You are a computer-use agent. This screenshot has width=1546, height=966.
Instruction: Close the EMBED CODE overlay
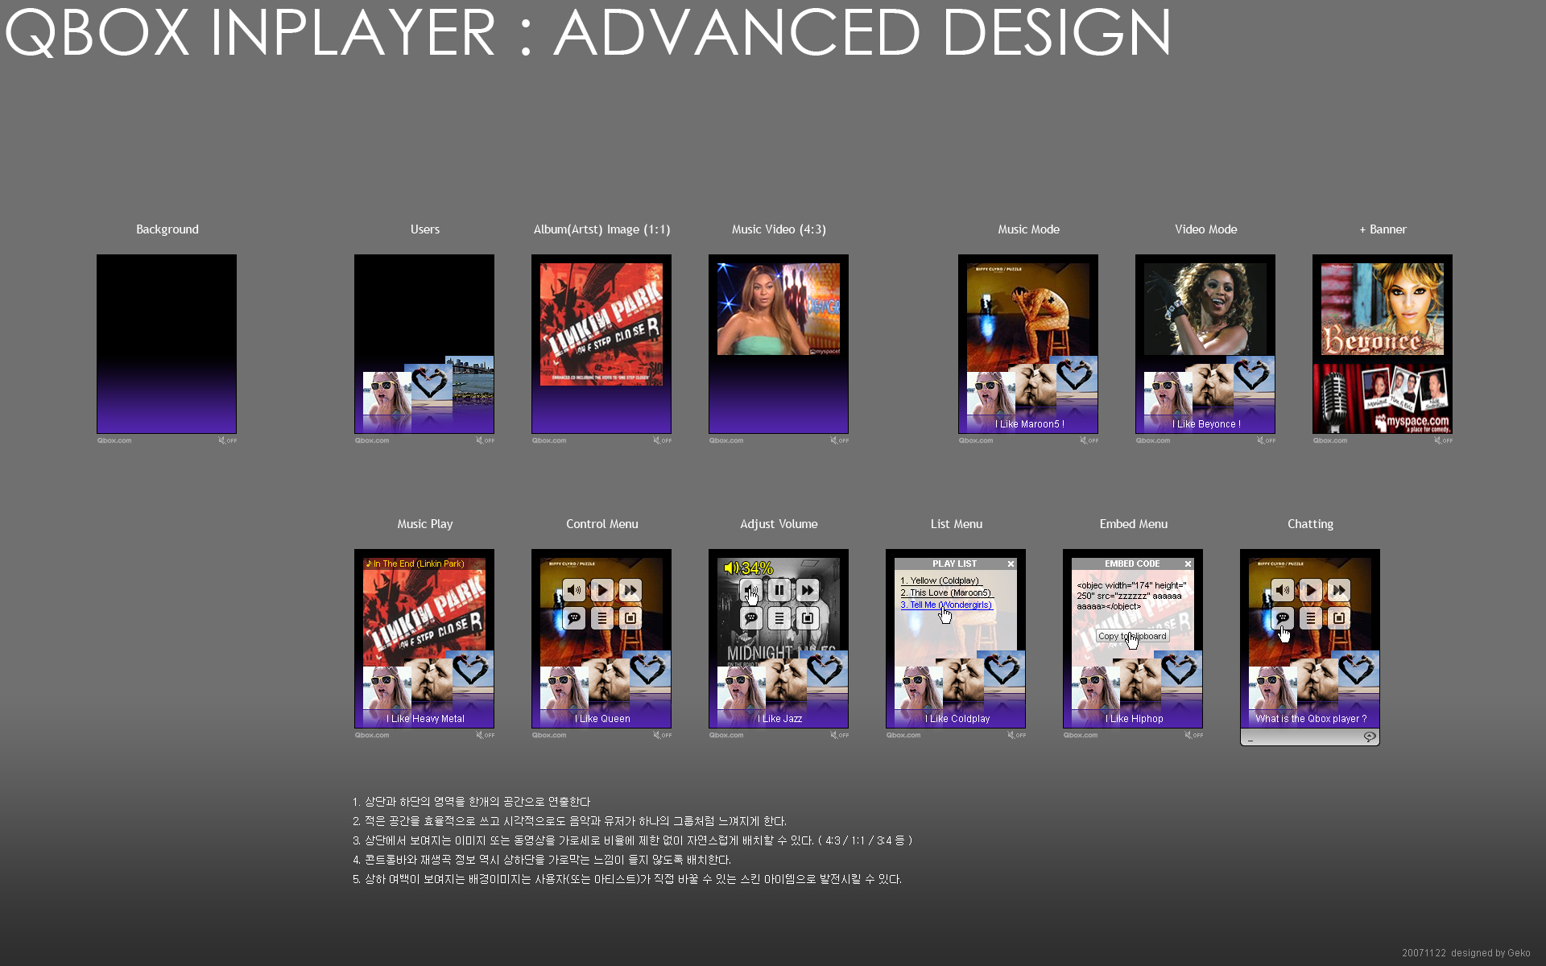(1188, 564)
